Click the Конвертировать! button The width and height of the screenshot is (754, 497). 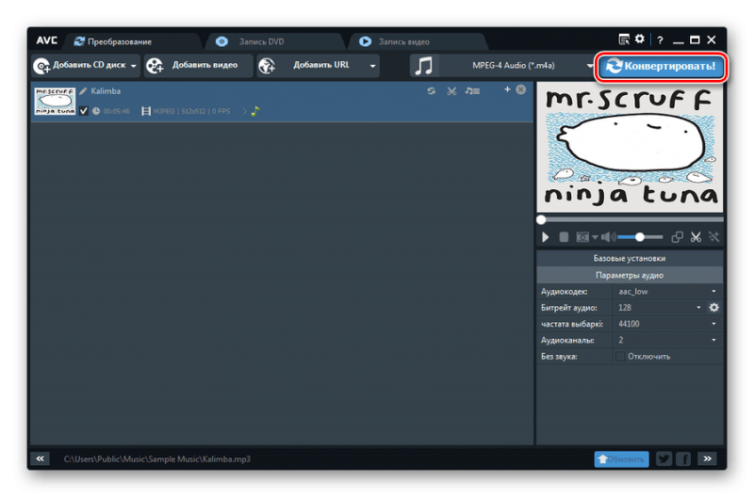(664, 66)
